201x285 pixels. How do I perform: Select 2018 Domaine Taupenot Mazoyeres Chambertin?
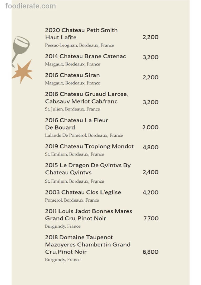tap(87, 245)
